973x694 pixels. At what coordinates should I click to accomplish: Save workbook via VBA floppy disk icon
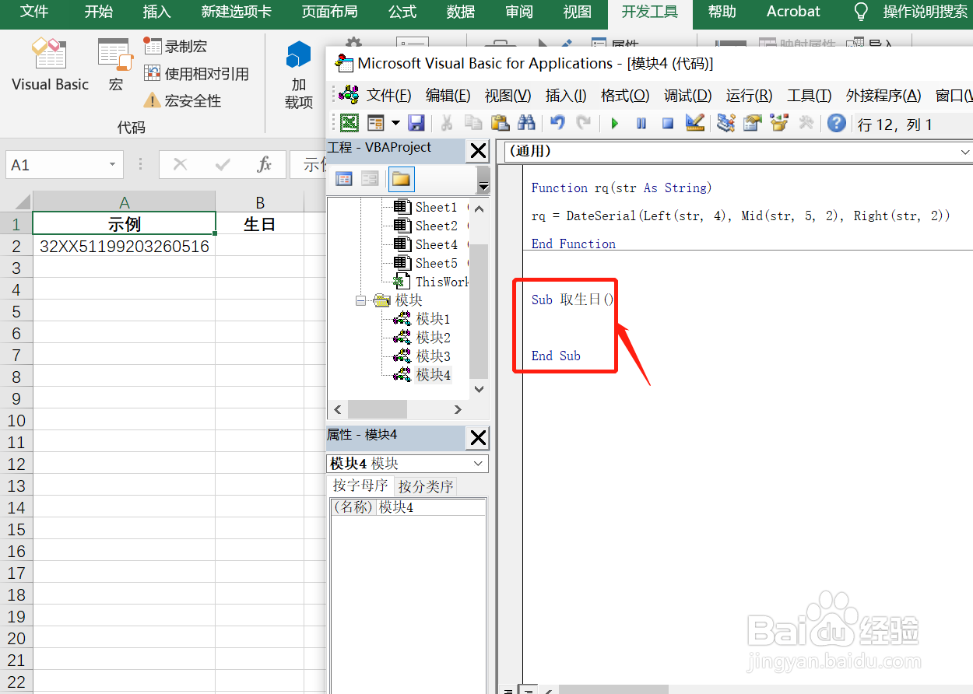[x=416, y=123]
